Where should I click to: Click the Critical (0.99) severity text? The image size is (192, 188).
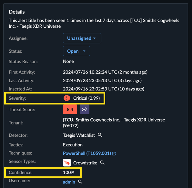click(x=86, y=98)
